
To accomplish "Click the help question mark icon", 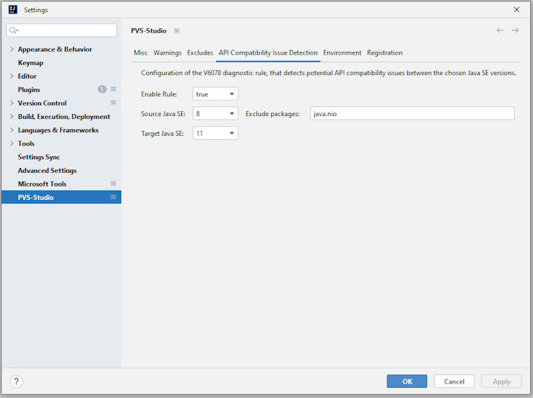I will (x=17, y=382).
